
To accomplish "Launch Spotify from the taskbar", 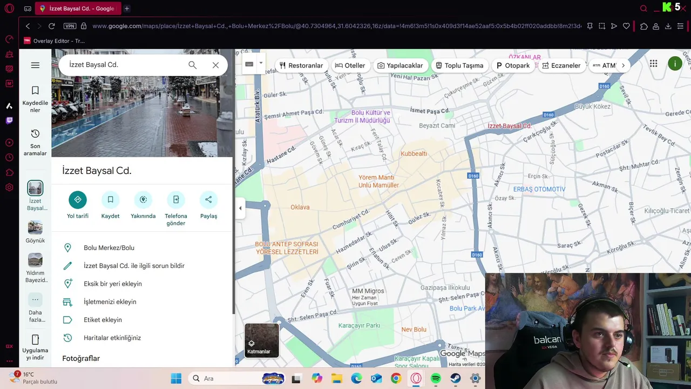I will pos(436,378).
